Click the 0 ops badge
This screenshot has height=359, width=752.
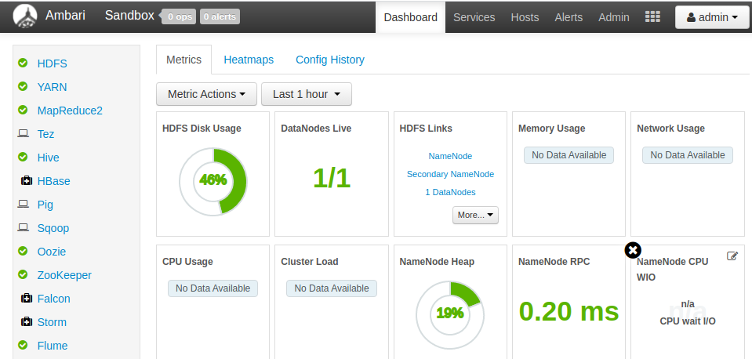[x=179, y=16]
